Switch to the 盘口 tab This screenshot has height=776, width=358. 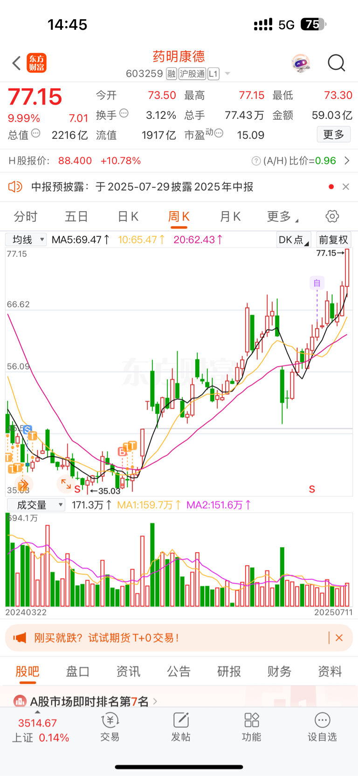(x=78, y=671)
